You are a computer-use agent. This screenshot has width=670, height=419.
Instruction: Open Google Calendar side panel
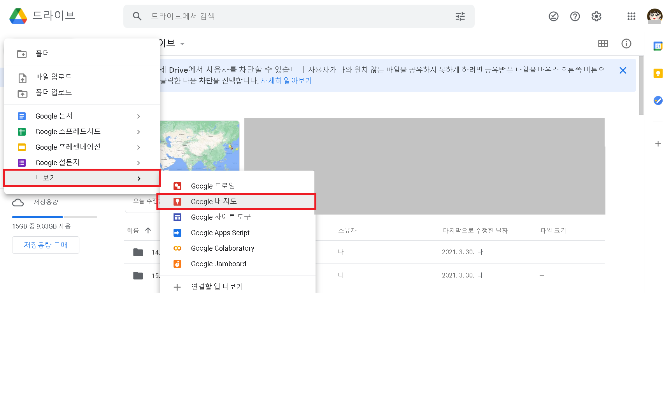coord(658,46)
